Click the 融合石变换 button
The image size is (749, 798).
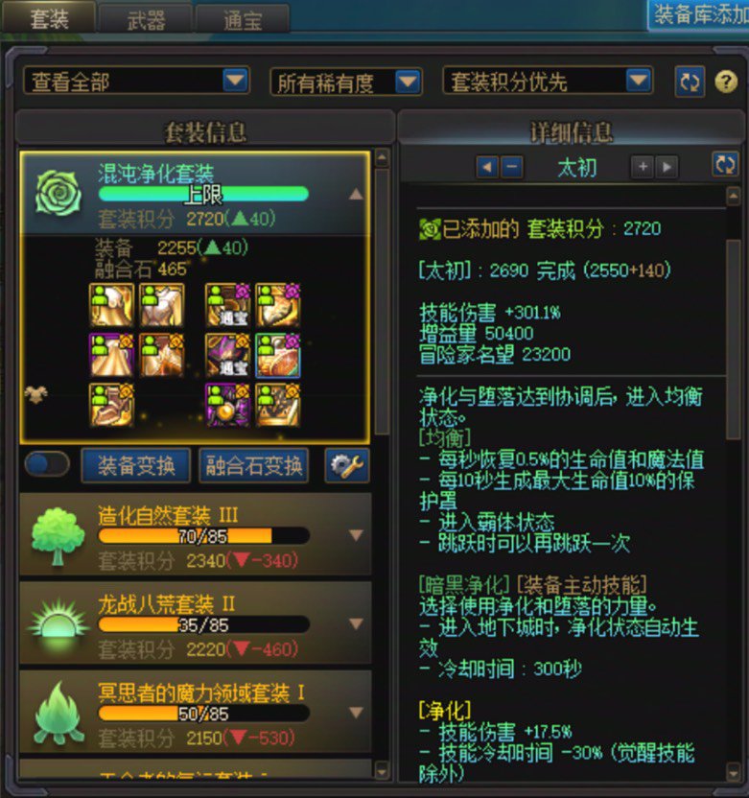[254, 465]
